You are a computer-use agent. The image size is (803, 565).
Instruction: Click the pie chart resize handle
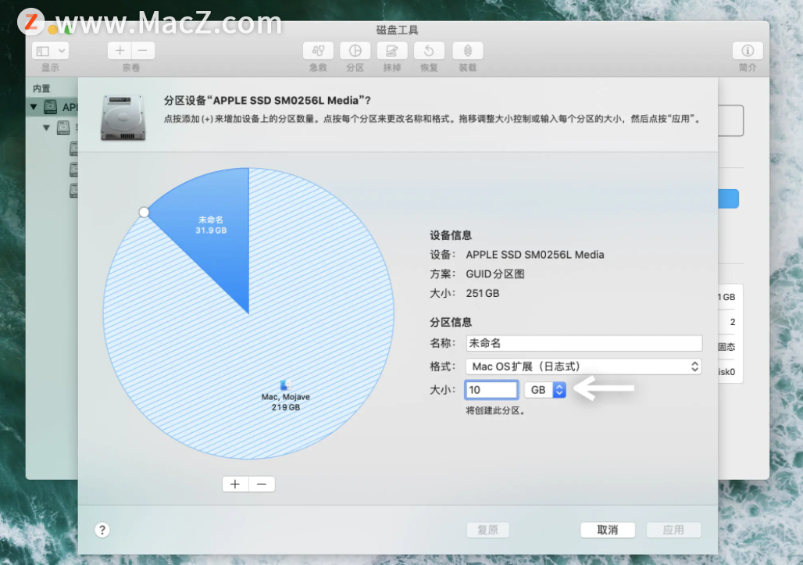pyautogui.click(x=145, y=212)
